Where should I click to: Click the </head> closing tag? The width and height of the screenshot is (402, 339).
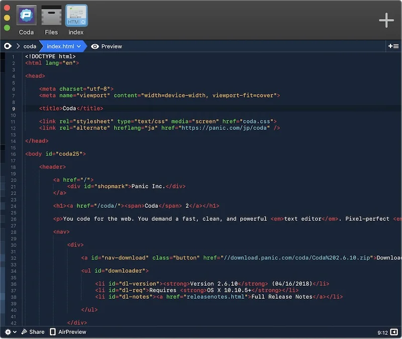pyautogui.click(x=37, y=141)
